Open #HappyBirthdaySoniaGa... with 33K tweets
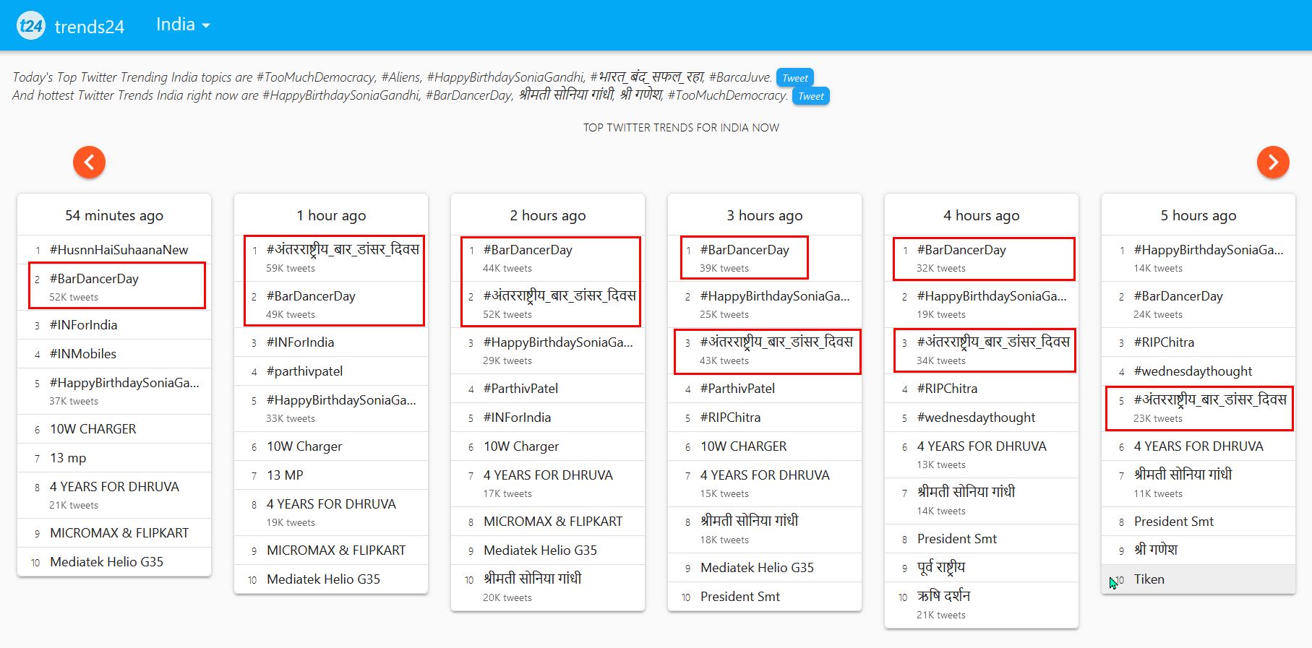 pyautogui.click(x=341, y=400)
